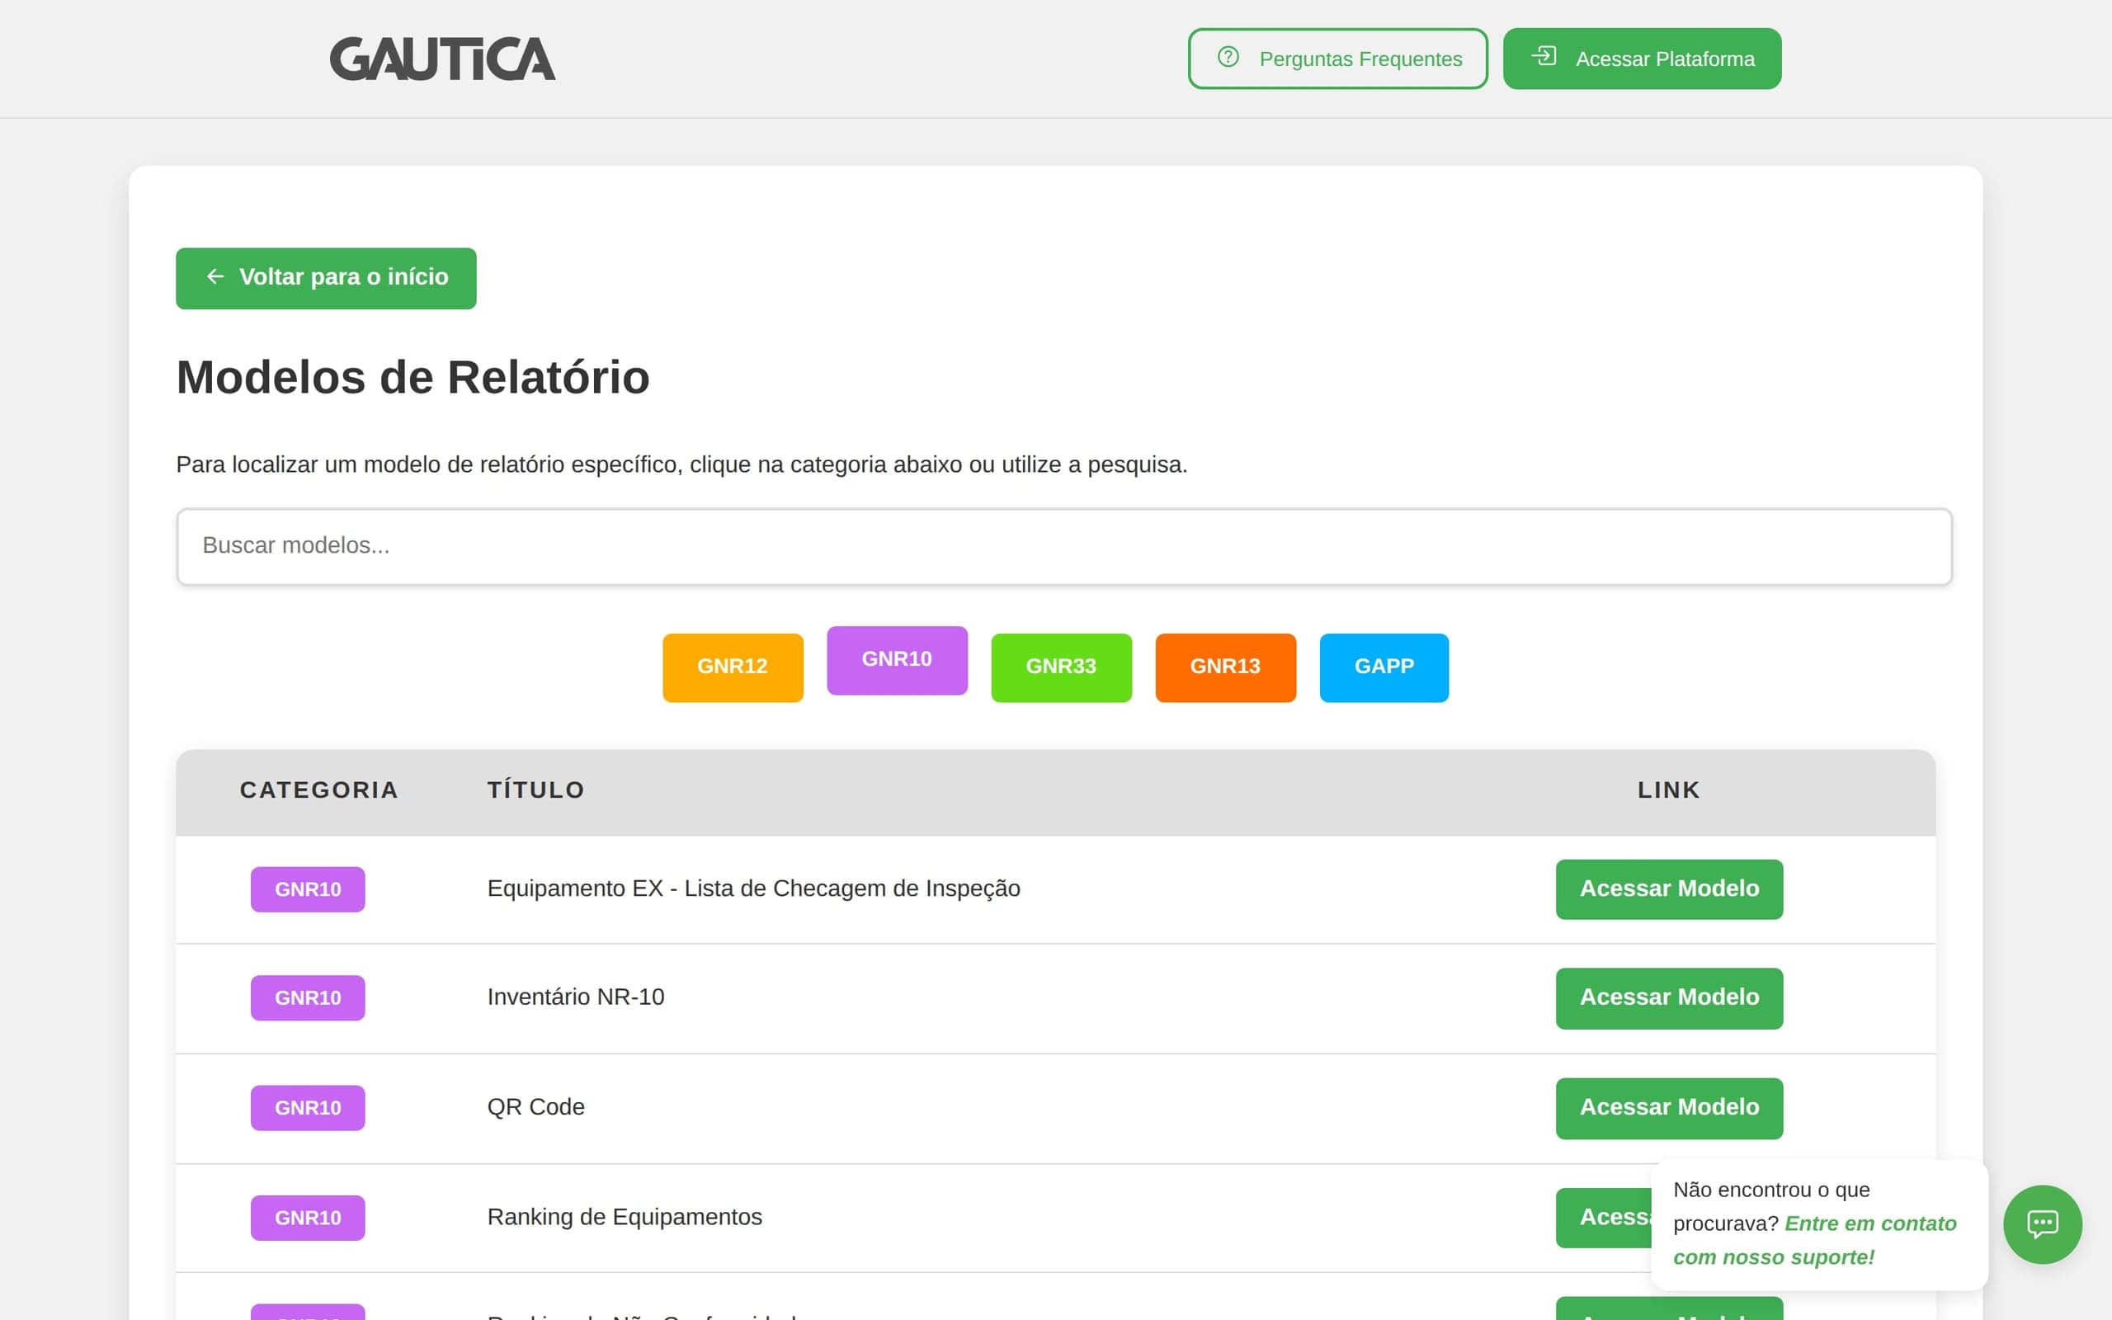
Task: Click Acessar Plataforma button
Action: [x=1642, y=59]
